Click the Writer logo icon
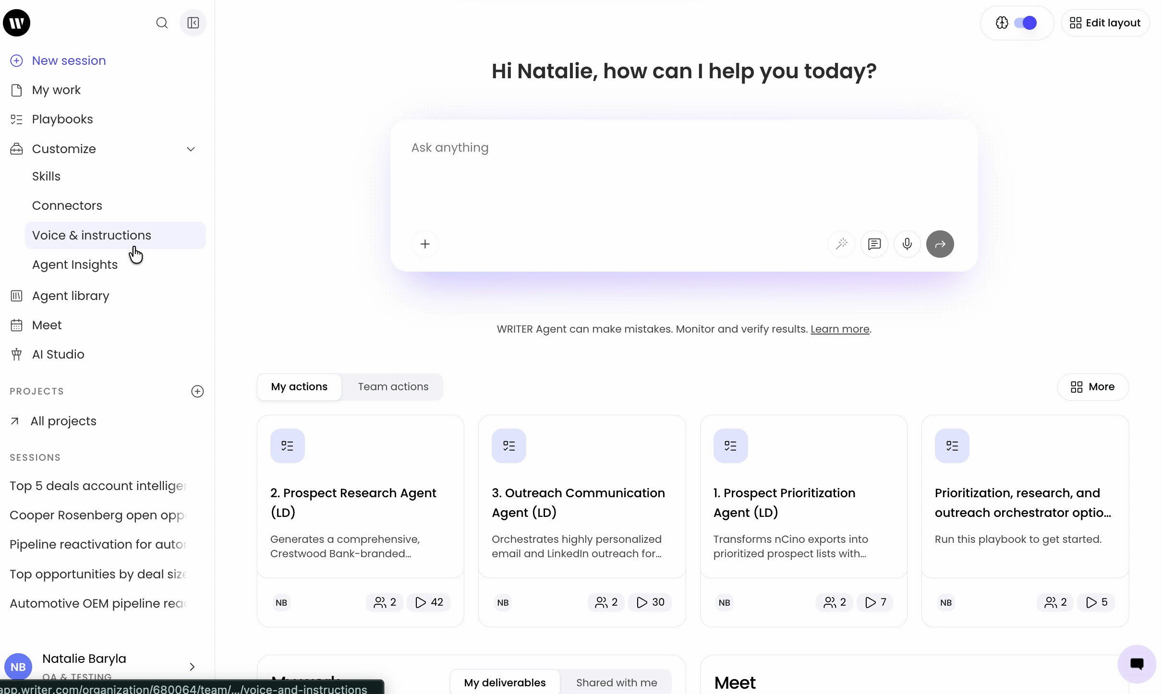This screenshot has height=694, width=1162. [17, 23]
